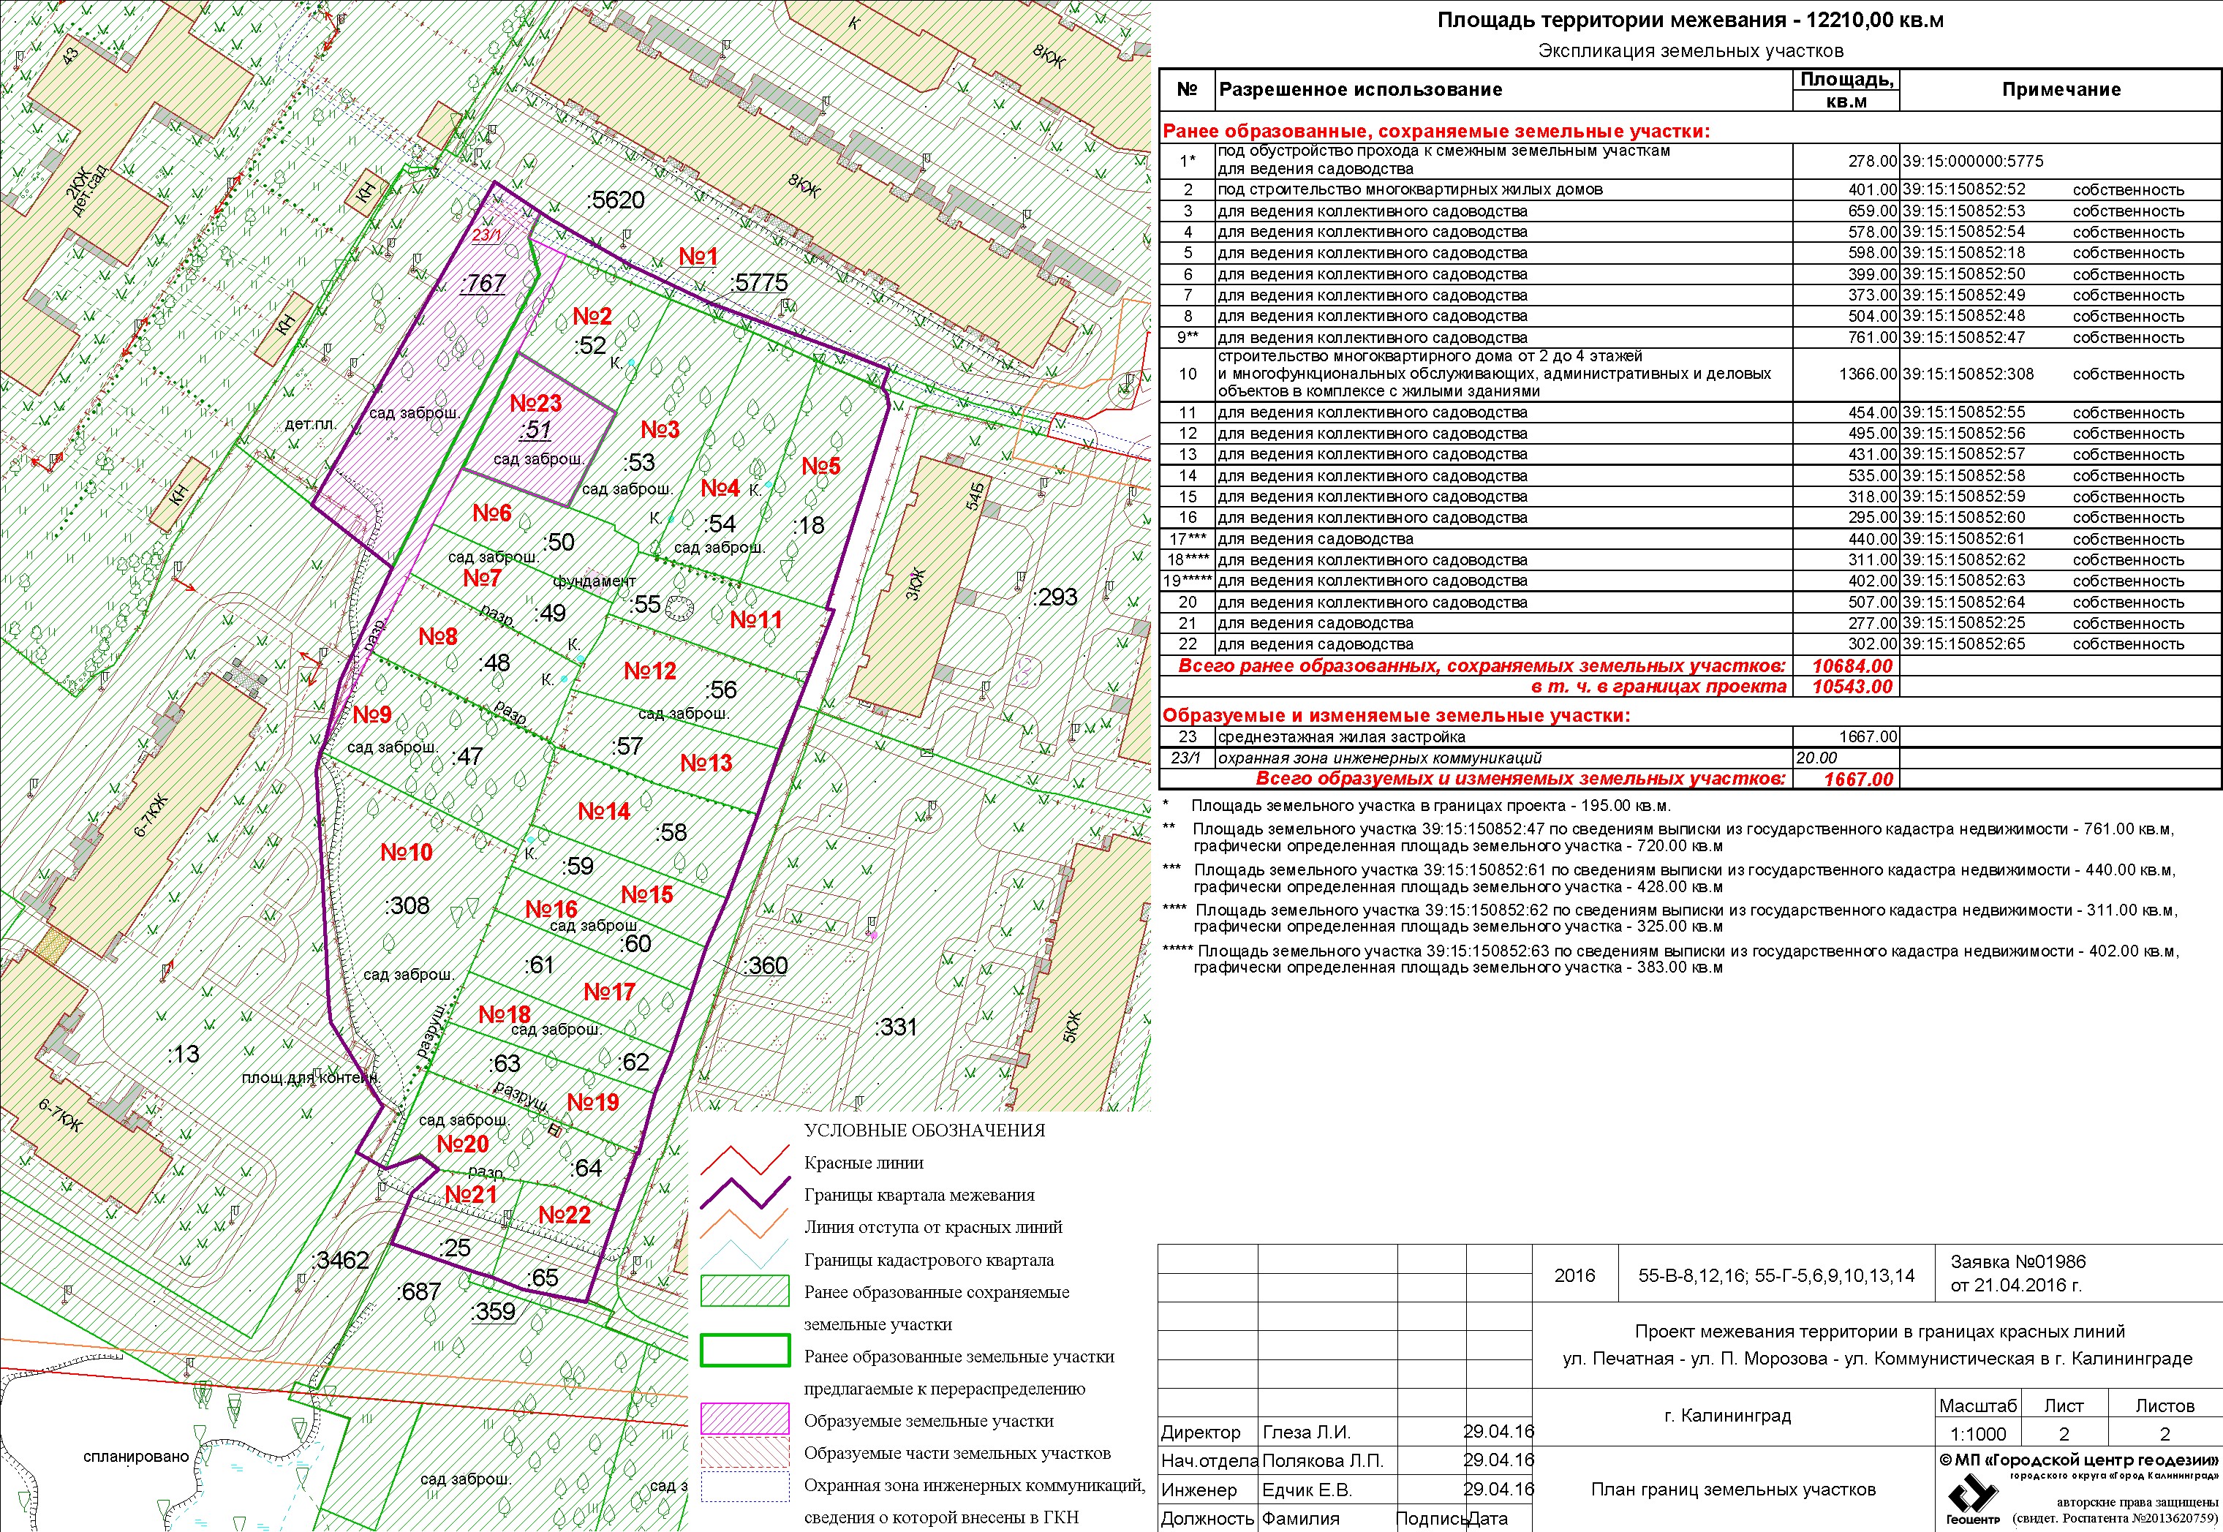Click the 'Заявка №01986' title block cell
This screenshot has width=2223, height=1532.
2018,1262
